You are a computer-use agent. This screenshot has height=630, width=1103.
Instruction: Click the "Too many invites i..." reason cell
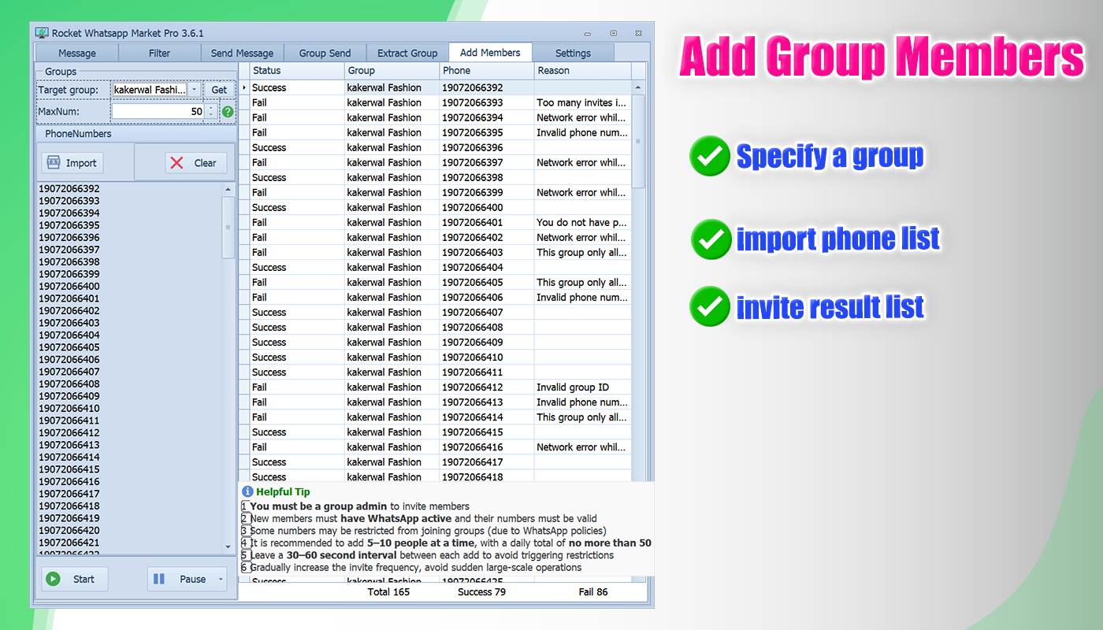coord(582,102)
